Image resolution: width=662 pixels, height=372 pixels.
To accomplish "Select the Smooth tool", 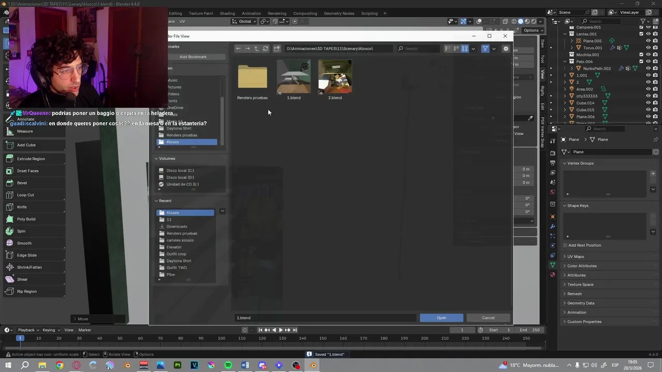I will point(34,243).
